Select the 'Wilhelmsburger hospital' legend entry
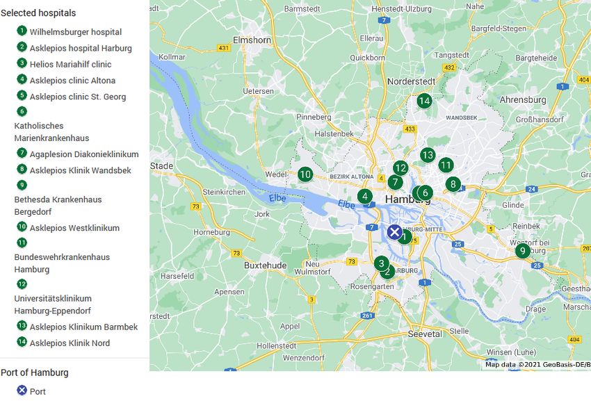Image resolution: width=591 pixels, height=401 pixels. (76, 32)
